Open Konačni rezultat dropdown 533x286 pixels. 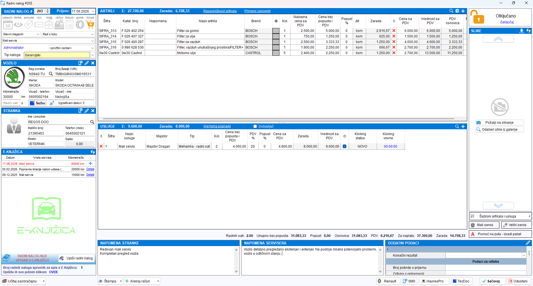[524, 255]
